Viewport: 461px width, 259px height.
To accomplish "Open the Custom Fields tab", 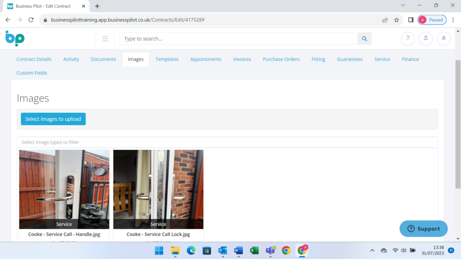I will [32, 73].
